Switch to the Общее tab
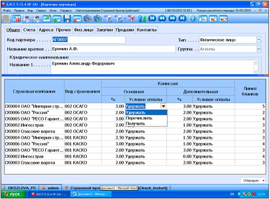This screenshot has width=270, height=199. tap(13, 30)
